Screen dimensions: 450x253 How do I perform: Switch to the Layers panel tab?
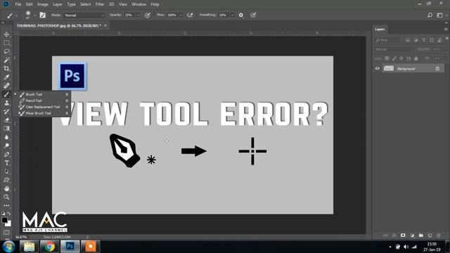coord(380,30)
